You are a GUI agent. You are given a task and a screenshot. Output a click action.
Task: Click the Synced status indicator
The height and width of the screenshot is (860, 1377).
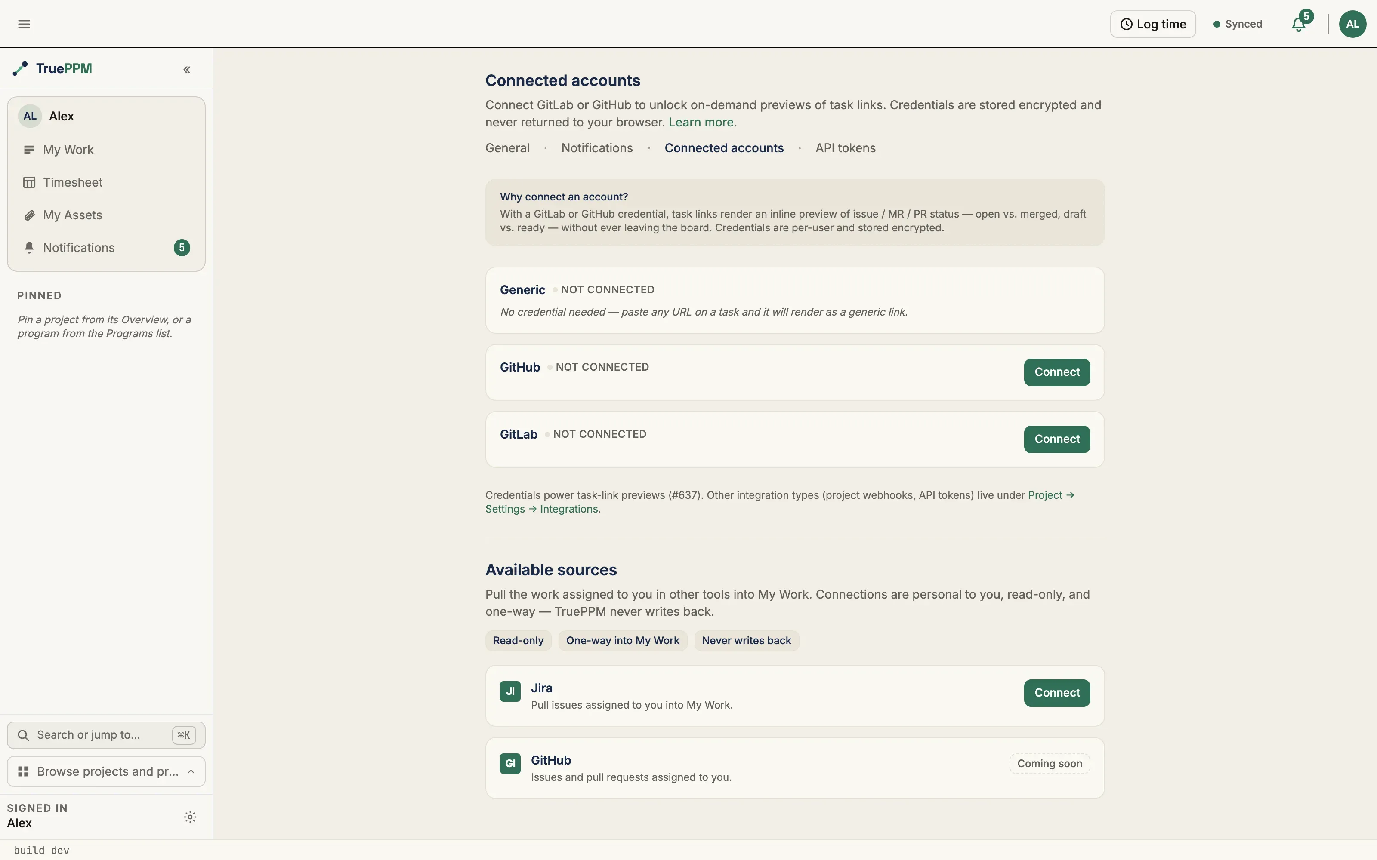[x=1238, y=24]
